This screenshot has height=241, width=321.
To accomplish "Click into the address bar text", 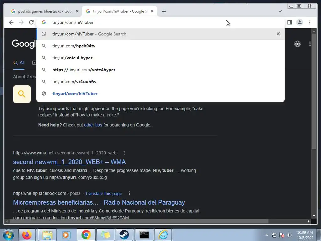I will pyautogui.click(x=73, y=22).
